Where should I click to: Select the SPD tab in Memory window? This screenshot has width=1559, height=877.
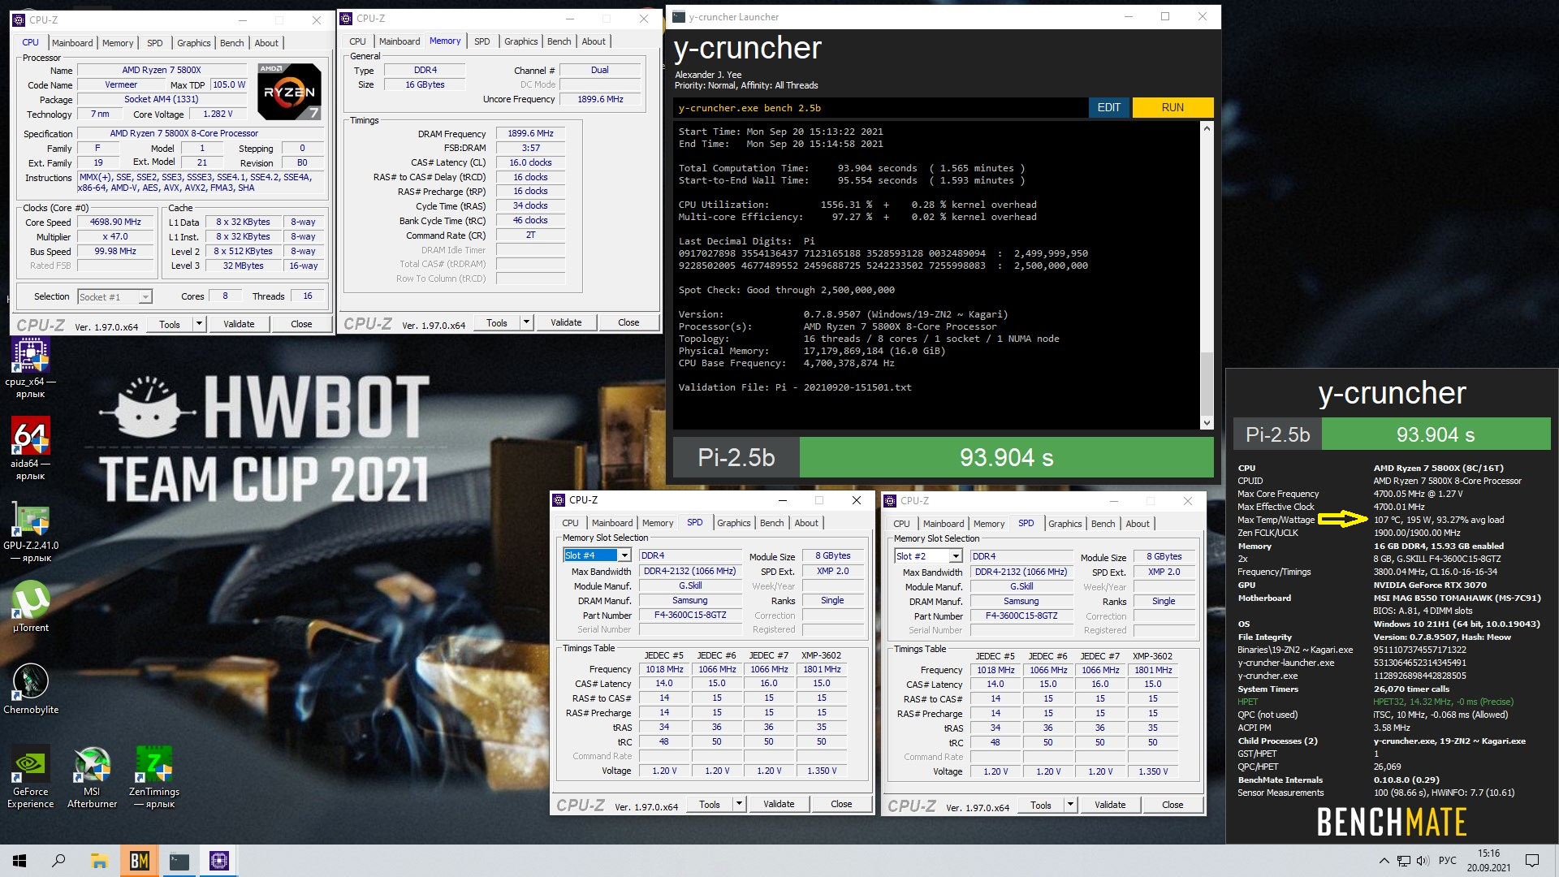point(482,41)
